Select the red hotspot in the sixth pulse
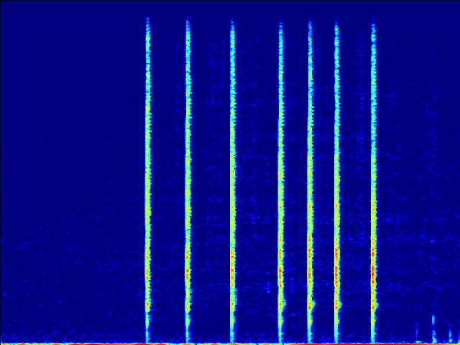 (x=336, y=273)
